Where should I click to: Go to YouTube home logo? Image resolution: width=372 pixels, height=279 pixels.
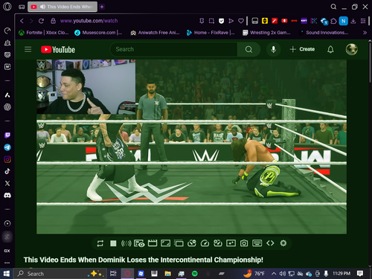[58, 49]
